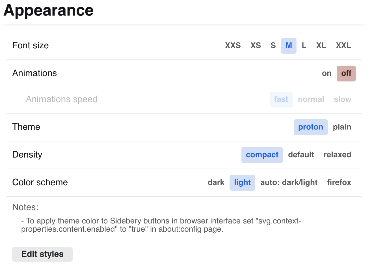Screen dimensions: 372x267
Task: Switch font size to L
Action: pyautogui.click(x=304, y=46)
